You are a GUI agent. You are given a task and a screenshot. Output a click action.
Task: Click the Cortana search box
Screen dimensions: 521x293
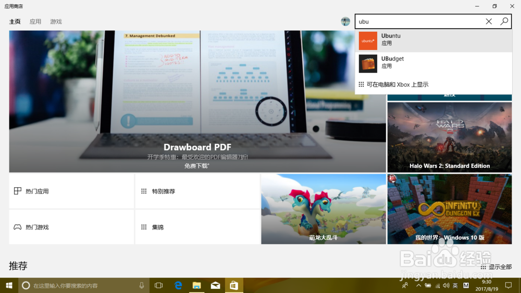click(83, 285)
